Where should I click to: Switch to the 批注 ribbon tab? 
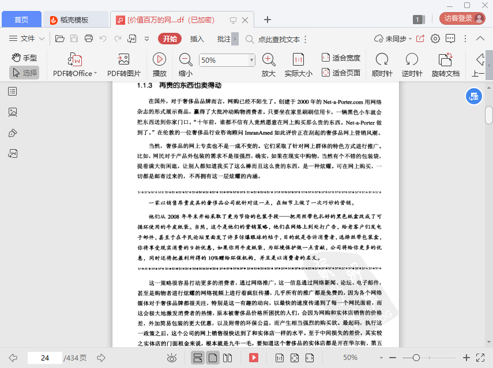click(x=224, y=39)
